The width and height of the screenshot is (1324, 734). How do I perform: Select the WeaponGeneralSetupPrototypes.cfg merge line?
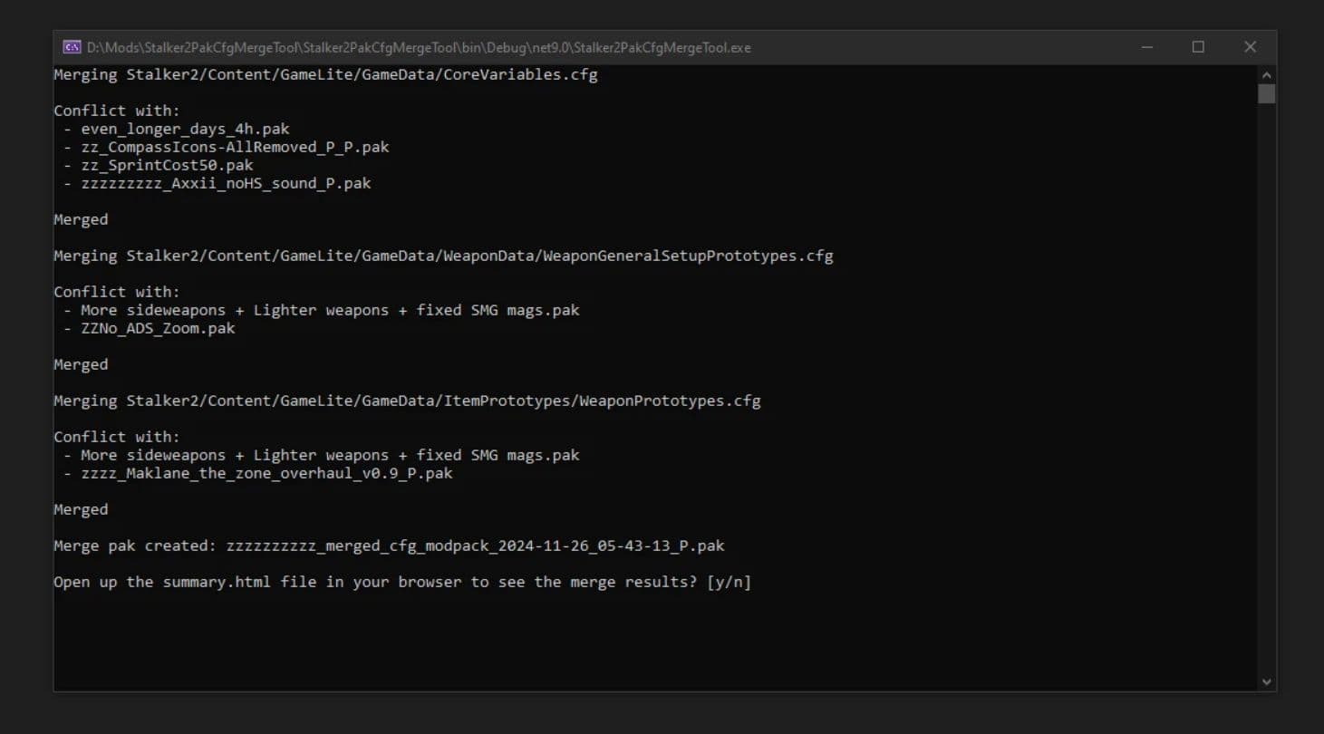click(x=443, y=256)
